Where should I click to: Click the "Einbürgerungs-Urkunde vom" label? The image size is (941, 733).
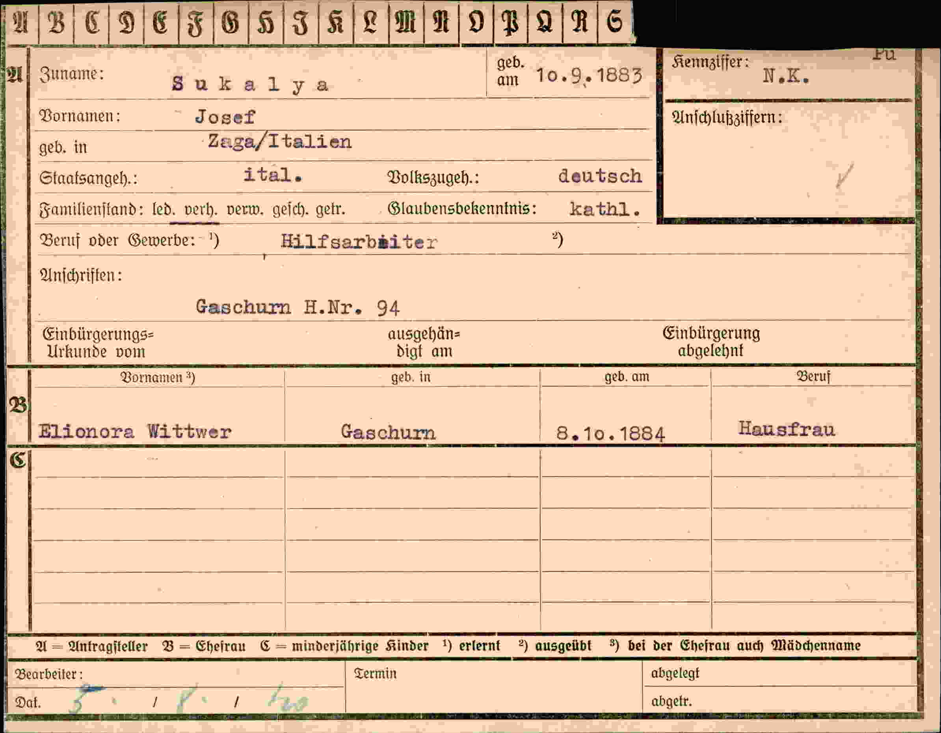pos(98,343)
